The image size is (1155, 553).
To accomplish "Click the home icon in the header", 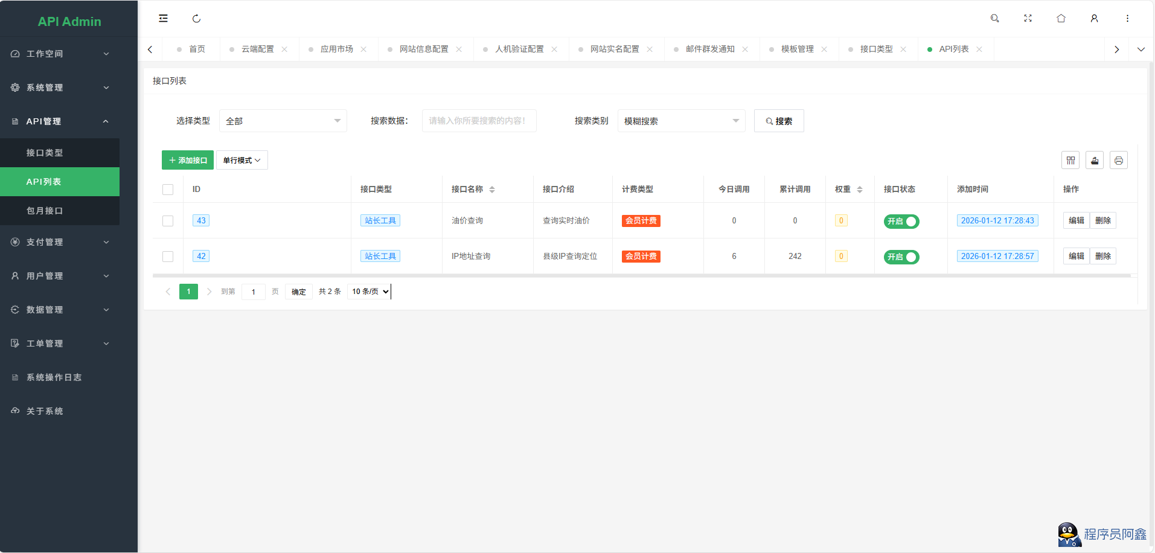I will [x=1061, y=19].
